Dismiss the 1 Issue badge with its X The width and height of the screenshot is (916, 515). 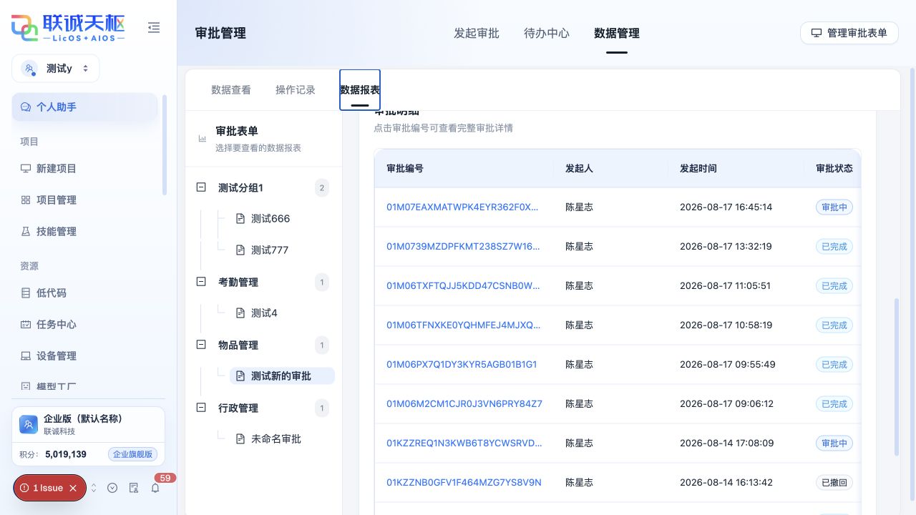[73, 488]
